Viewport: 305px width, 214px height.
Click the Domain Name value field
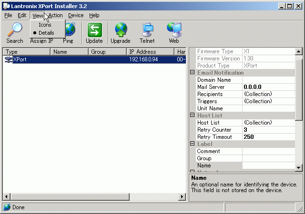tap(269, 80)
